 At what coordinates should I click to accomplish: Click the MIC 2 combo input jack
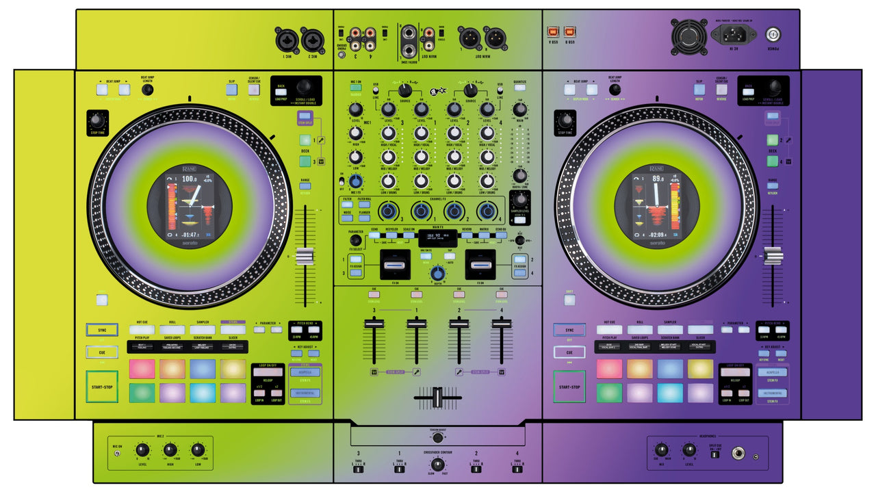pos(313,39)
